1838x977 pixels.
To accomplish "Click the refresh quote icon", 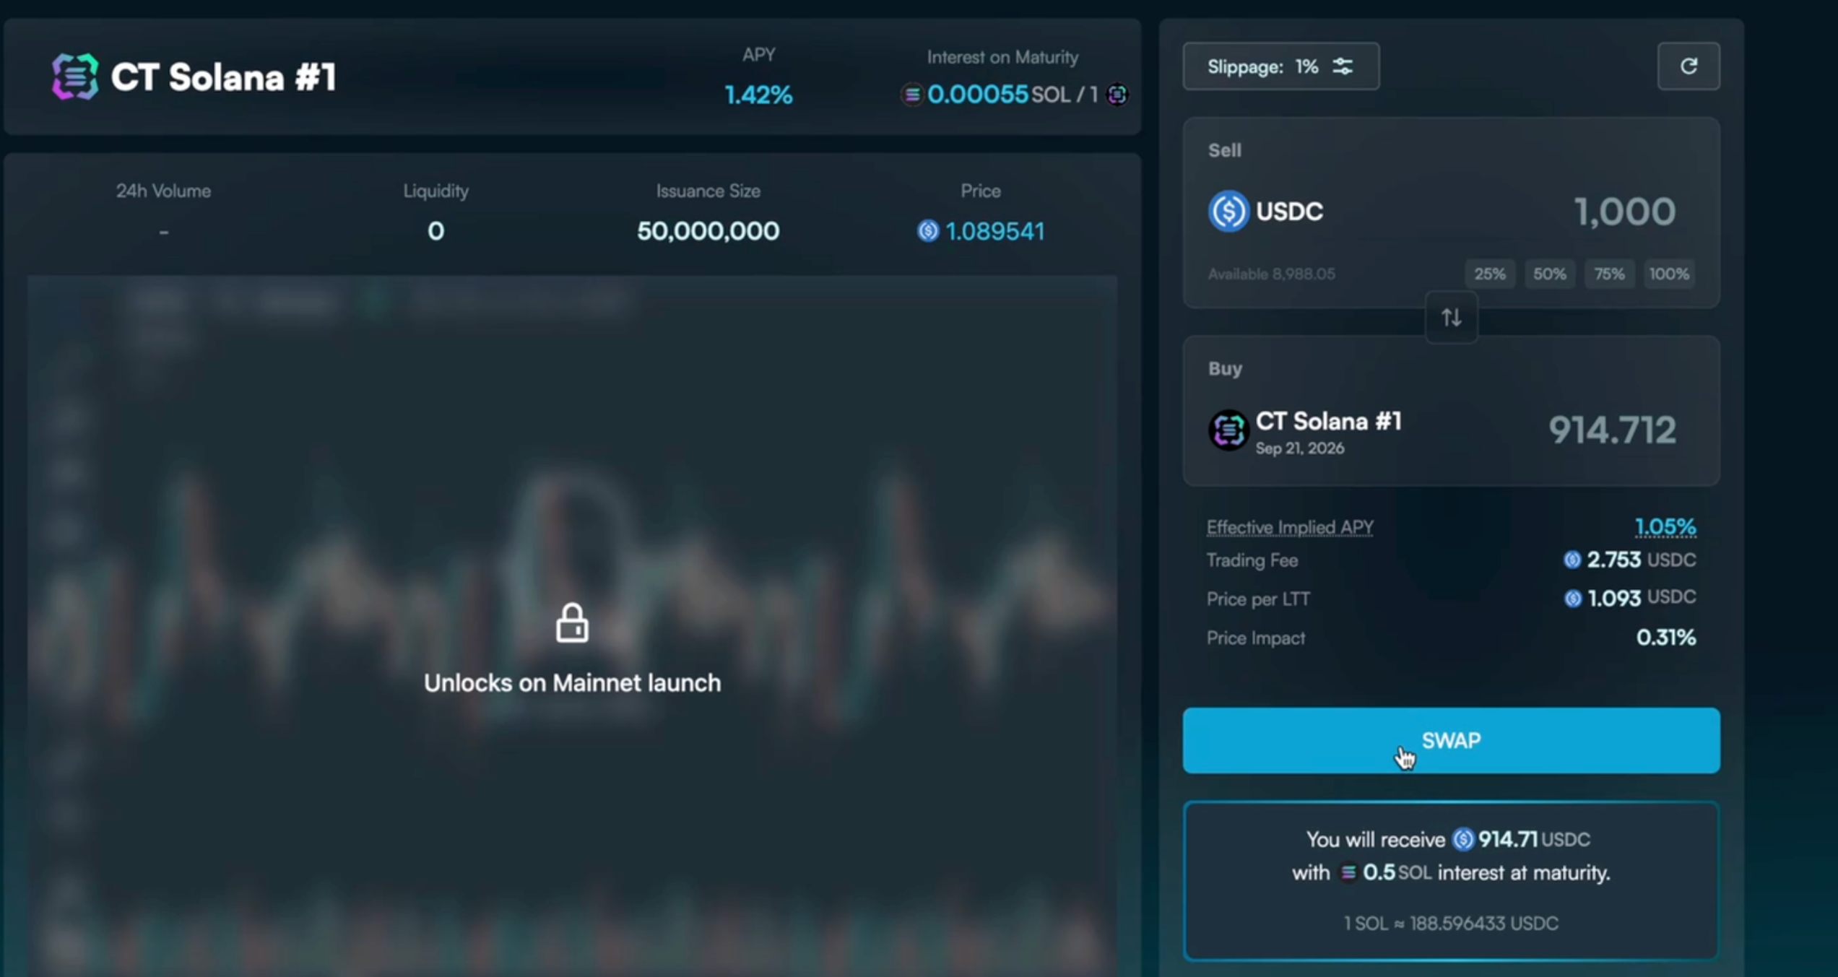I will point(1688,66).
